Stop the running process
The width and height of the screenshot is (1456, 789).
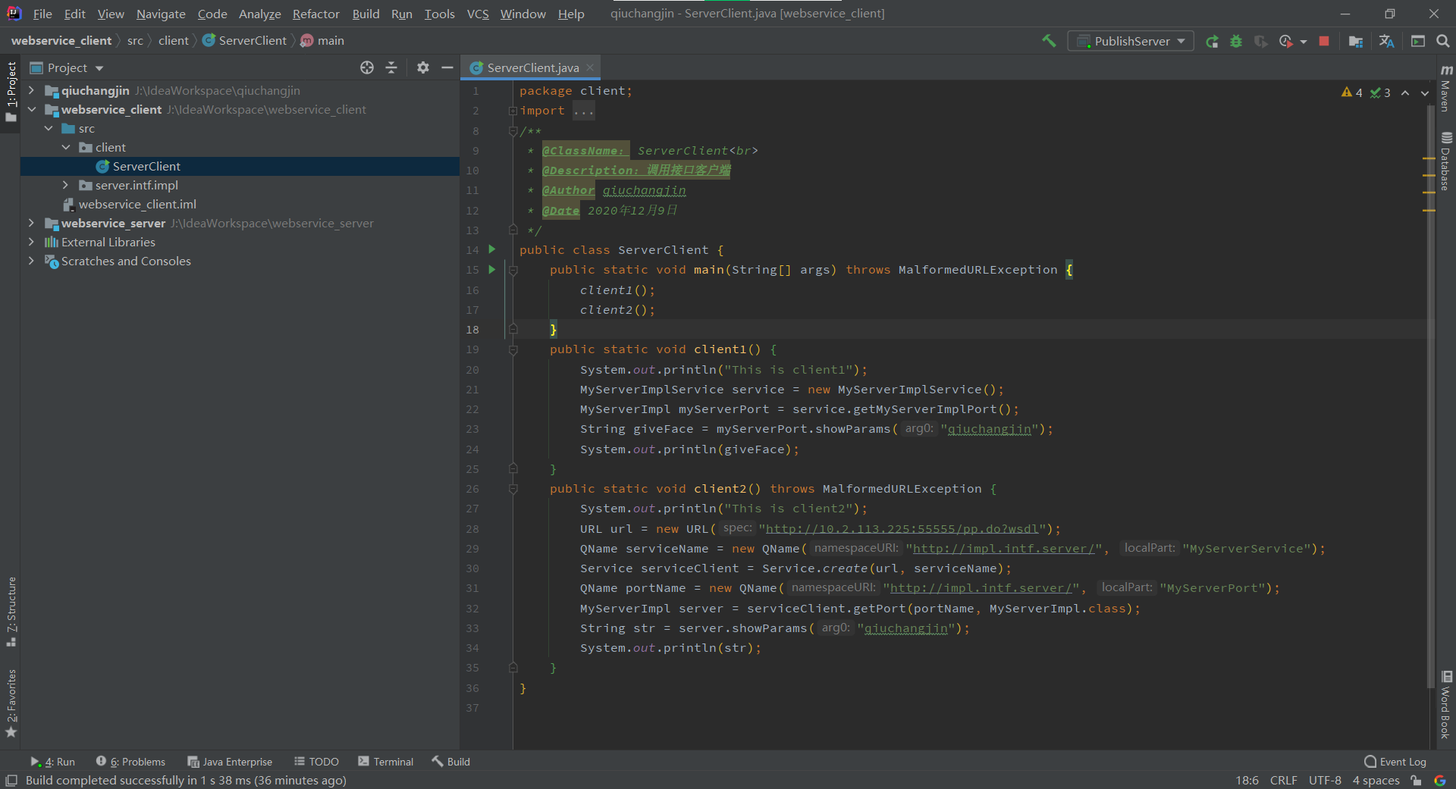pyautogui.click(x=1324, y=41)
